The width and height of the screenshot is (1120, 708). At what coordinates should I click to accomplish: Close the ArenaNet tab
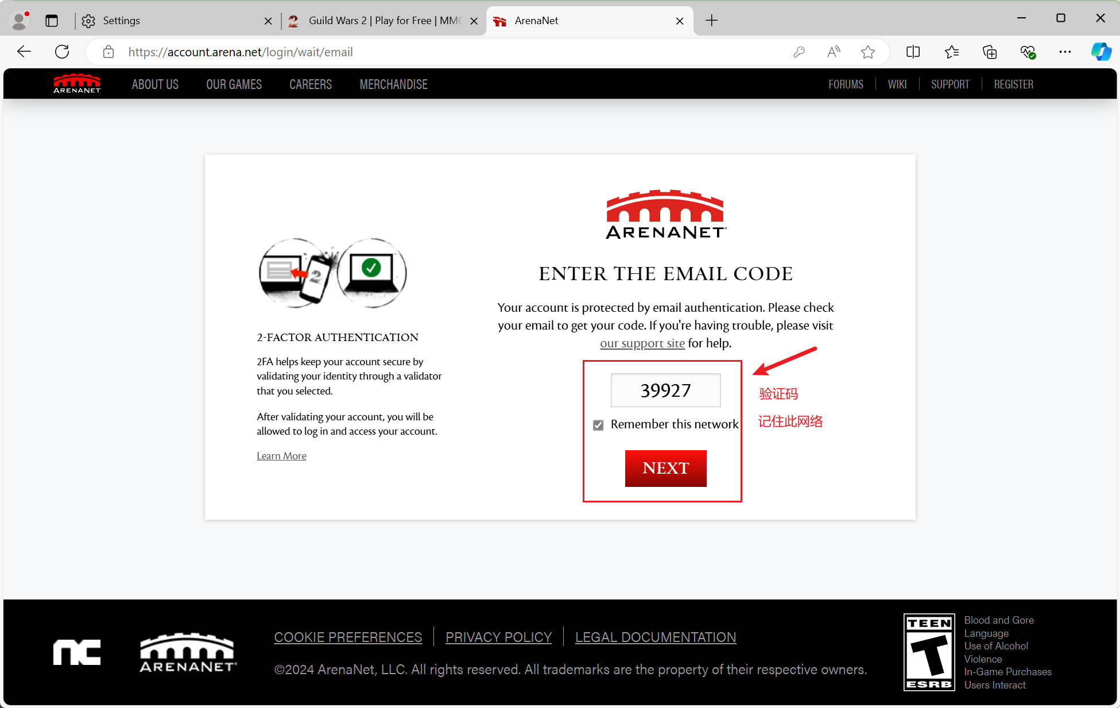[680, 21]
